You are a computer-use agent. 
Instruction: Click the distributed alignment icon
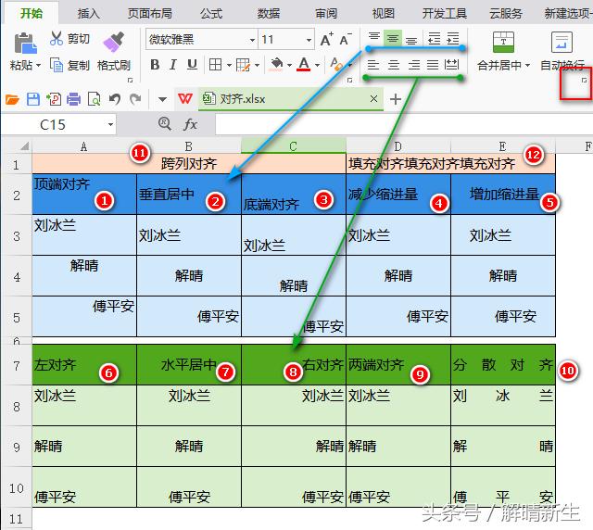coord(452,65)
